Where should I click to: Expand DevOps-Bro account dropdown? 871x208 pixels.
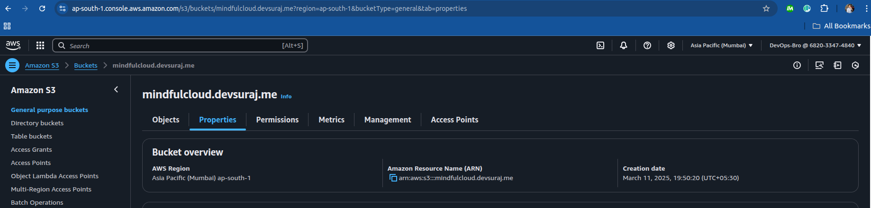(x=815, y=45)
